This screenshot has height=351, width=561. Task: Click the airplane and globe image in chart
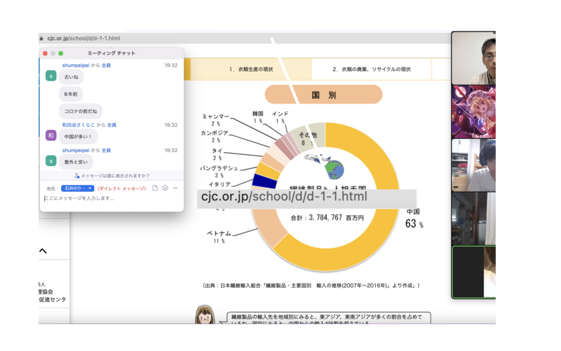coord(328,166)
